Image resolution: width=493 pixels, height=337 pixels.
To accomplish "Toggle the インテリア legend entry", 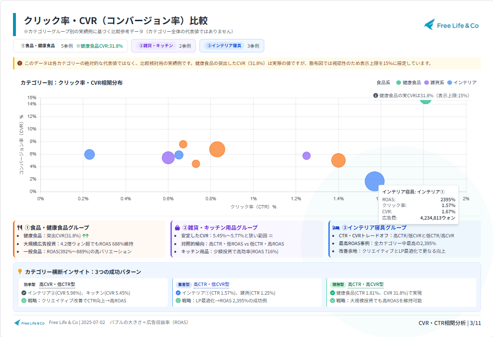I will click(x=461, y=83).
